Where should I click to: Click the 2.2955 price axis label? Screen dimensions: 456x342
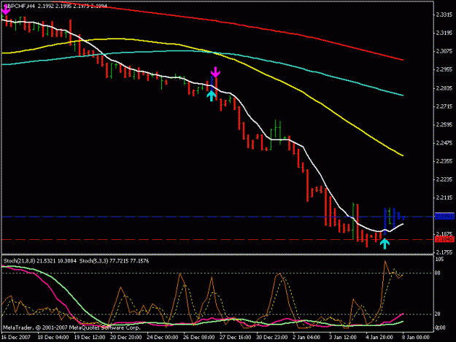coord(444,70)
